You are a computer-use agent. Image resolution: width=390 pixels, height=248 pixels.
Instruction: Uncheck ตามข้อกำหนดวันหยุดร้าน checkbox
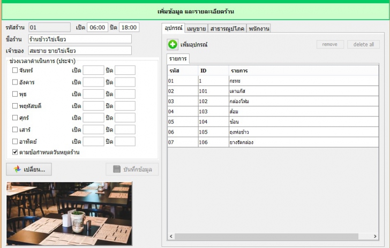(15, 152)
